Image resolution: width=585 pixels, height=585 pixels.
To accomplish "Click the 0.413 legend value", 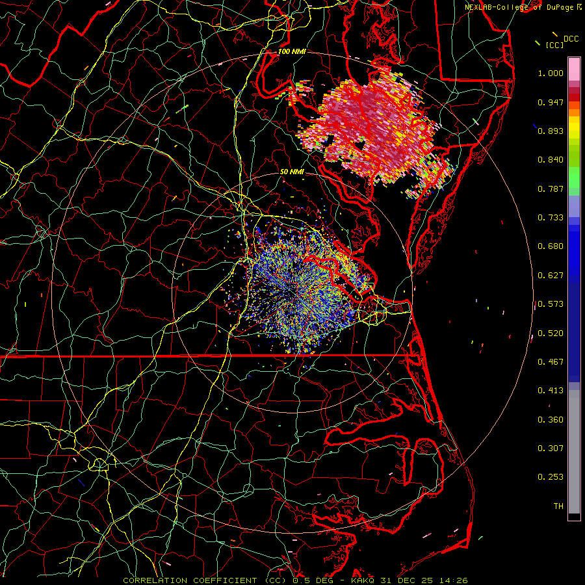I will (x=551, y=391).
